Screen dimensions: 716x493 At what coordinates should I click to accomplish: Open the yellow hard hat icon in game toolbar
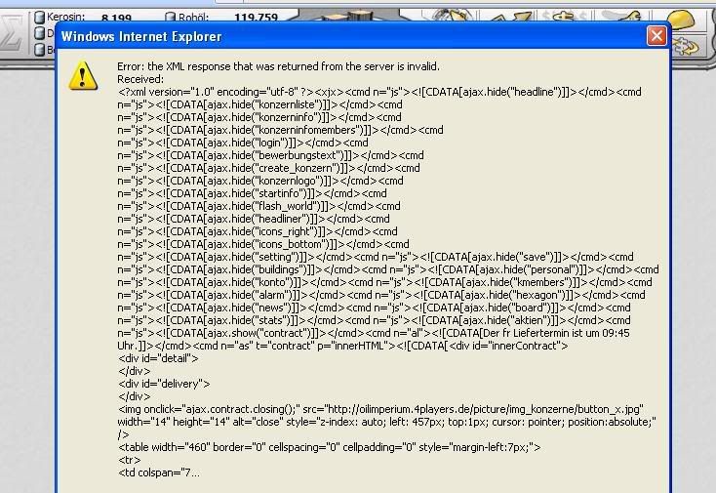coord(682,21)
